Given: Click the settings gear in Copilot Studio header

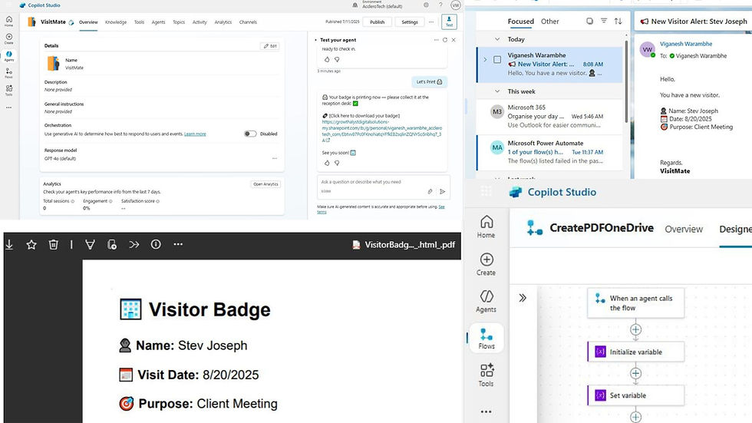Looking at the screenshot, I should [426, 5].
